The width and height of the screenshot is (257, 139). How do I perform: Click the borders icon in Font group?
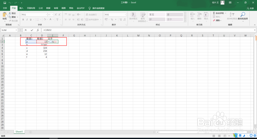coord(38,20)
